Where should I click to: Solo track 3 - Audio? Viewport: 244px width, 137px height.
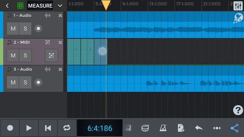click(25, 82)
